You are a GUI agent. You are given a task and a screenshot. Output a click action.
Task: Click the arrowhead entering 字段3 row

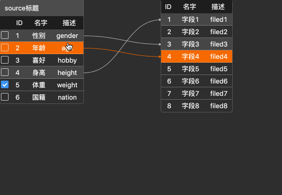pos(160,44)
